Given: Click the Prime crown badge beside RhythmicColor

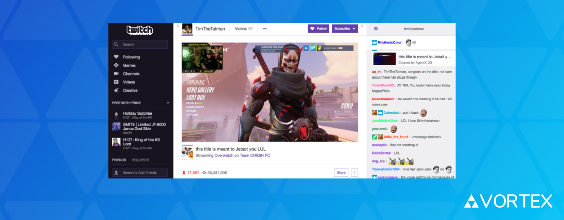Looking at the screenshot, I should [374, 43].
